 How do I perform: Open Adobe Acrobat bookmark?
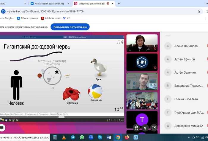(50, 18)
